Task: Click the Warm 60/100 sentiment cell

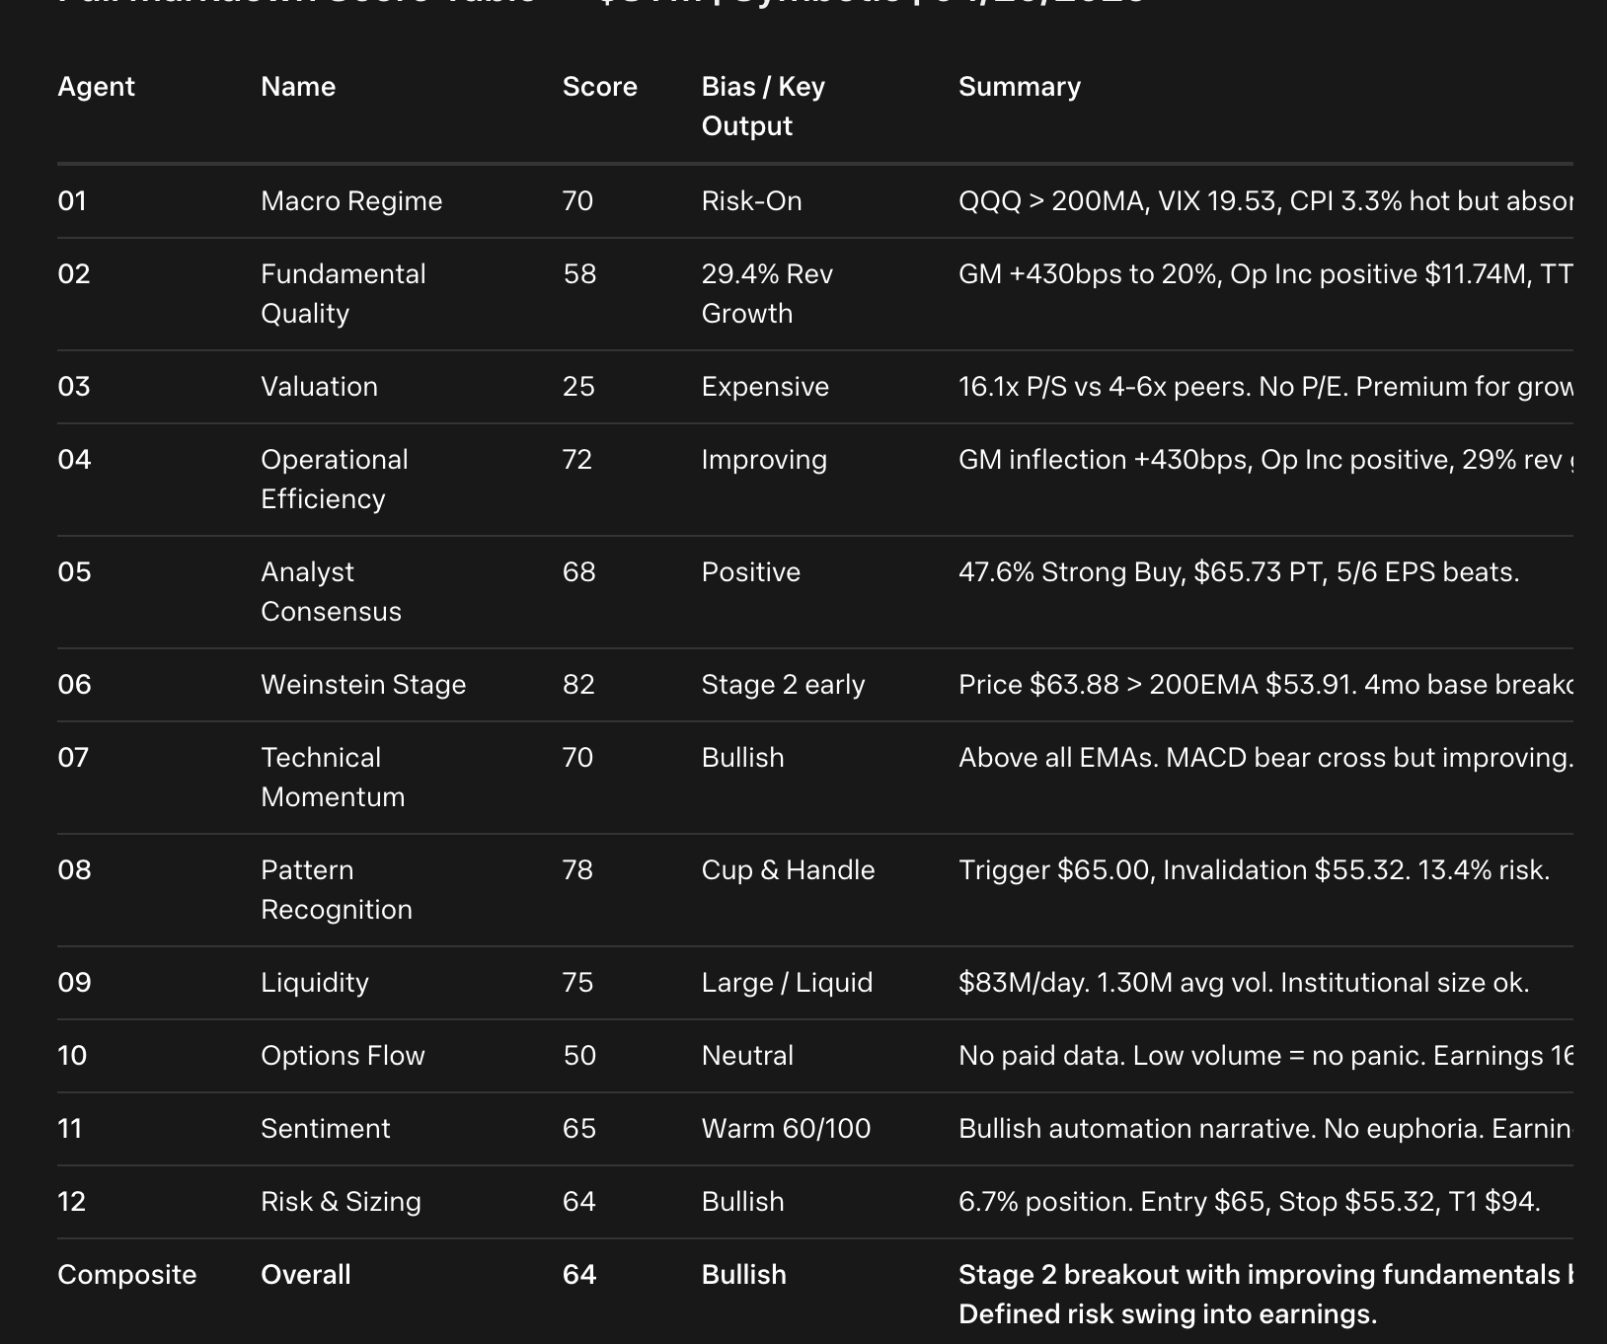Action: coord(786,1129)
